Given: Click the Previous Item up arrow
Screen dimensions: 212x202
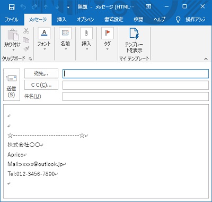Looking at the screenshot, I should 46,7.
